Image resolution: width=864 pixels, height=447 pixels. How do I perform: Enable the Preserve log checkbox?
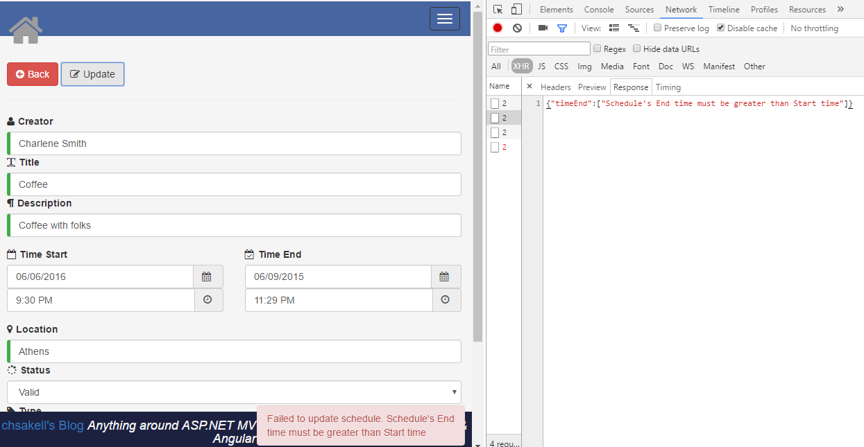pos(658,28)
